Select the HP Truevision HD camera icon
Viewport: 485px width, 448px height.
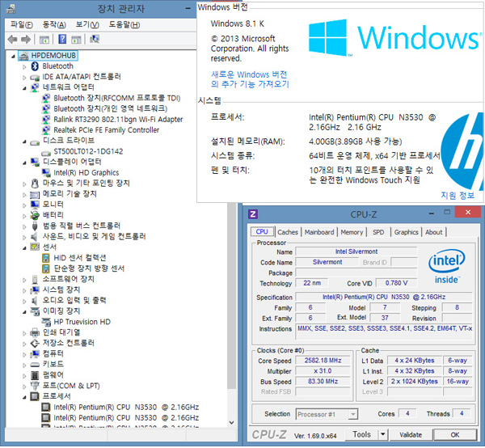click(47, 321)
